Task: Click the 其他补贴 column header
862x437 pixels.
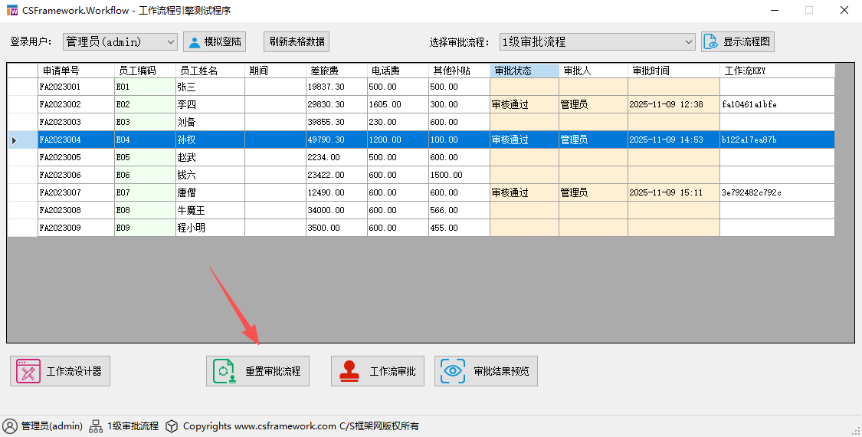Action: pyautogui.click(x=459, y=71)
